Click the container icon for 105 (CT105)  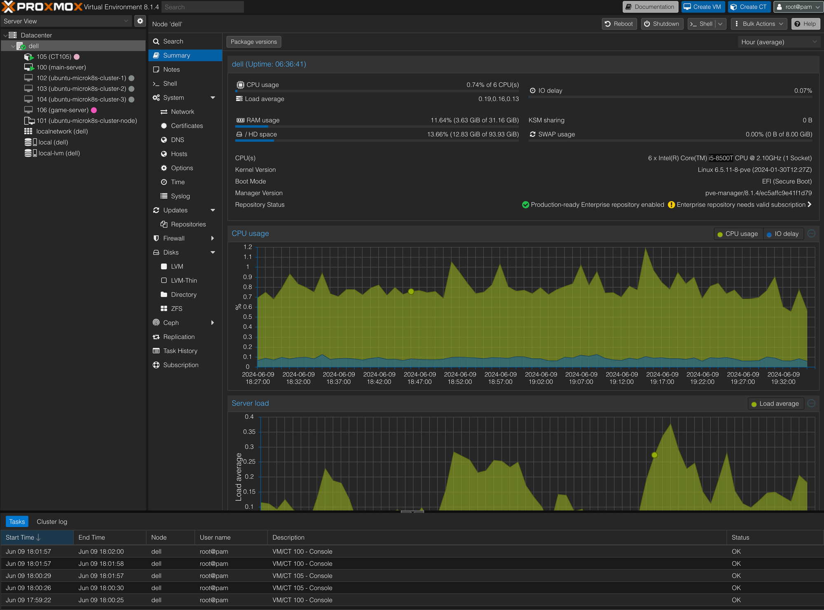(x=29, y=57)
